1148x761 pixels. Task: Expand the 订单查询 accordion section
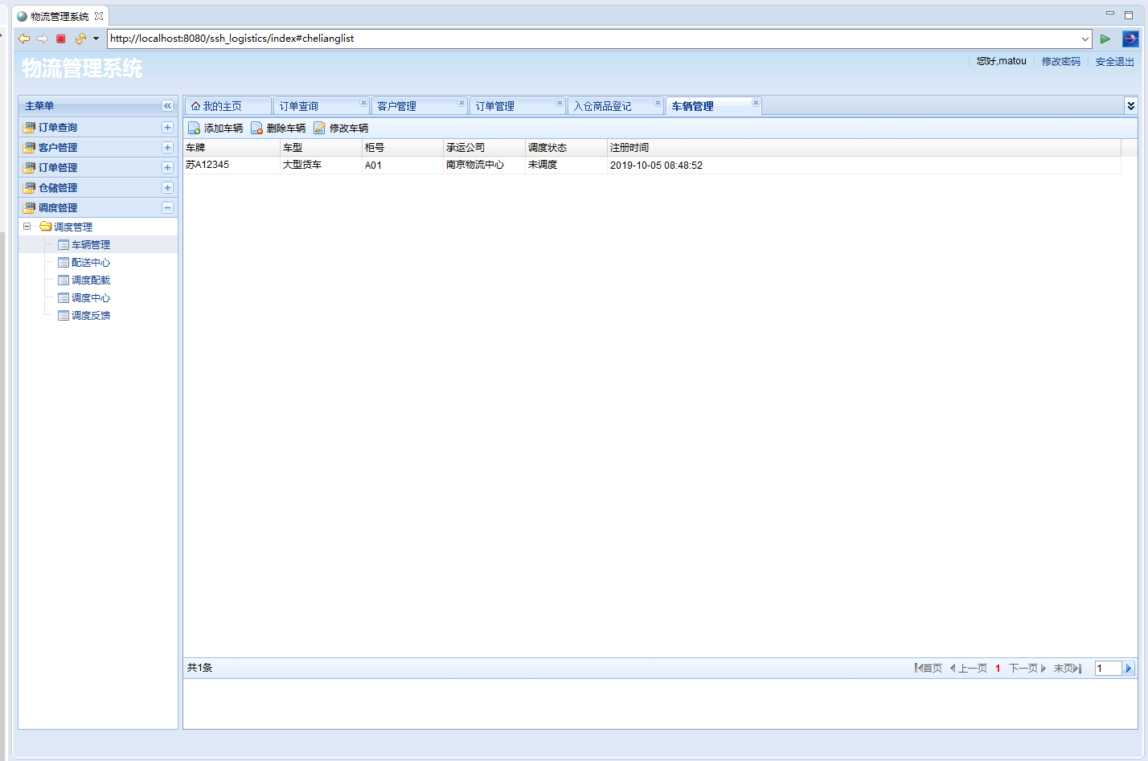click(x=167, y=128)
